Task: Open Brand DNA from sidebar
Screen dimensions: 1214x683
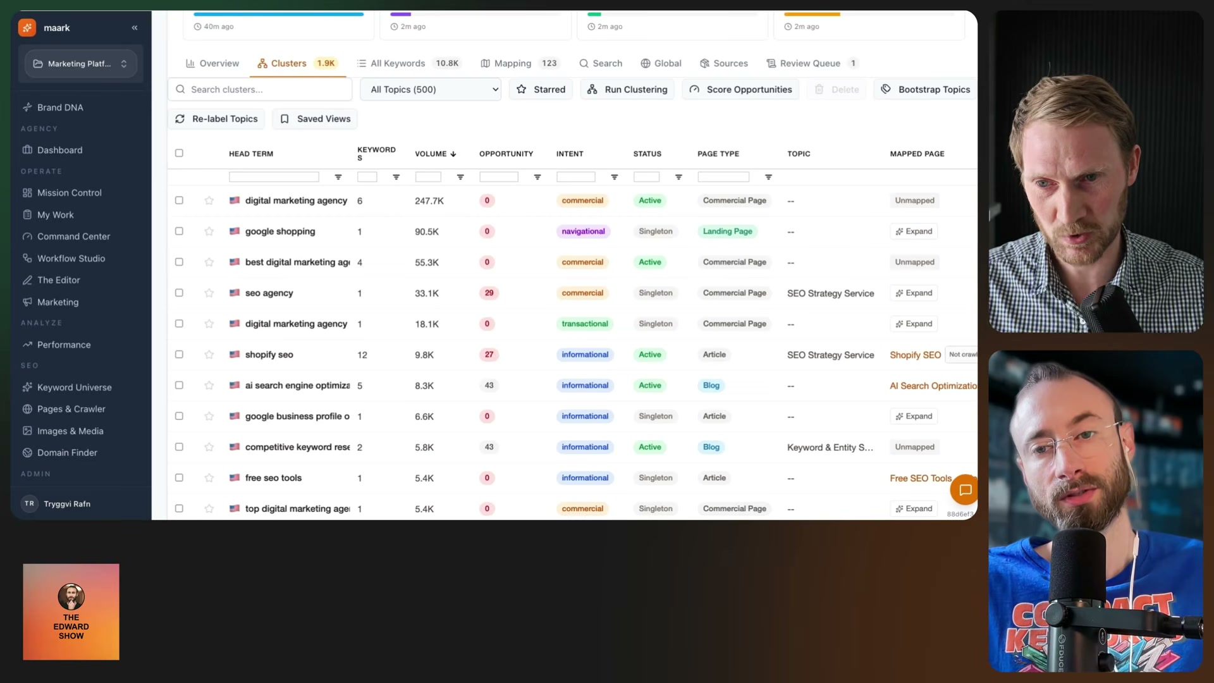Action: [60, 108]
